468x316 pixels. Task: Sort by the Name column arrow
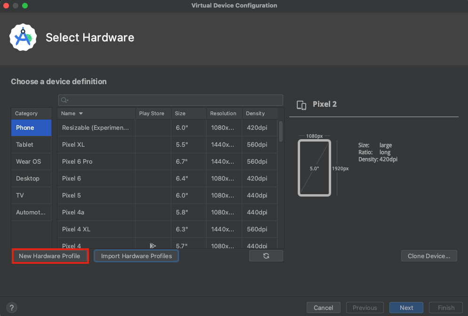(81, 113)
